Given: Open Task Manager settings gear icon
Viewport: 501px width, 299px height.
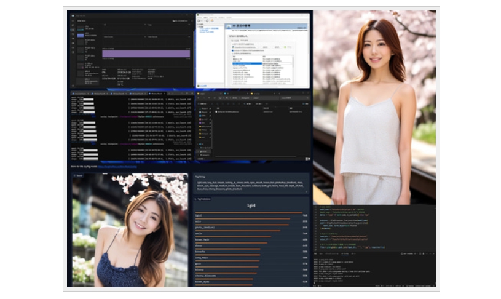Looking at the screenshot, I should 71,85.
